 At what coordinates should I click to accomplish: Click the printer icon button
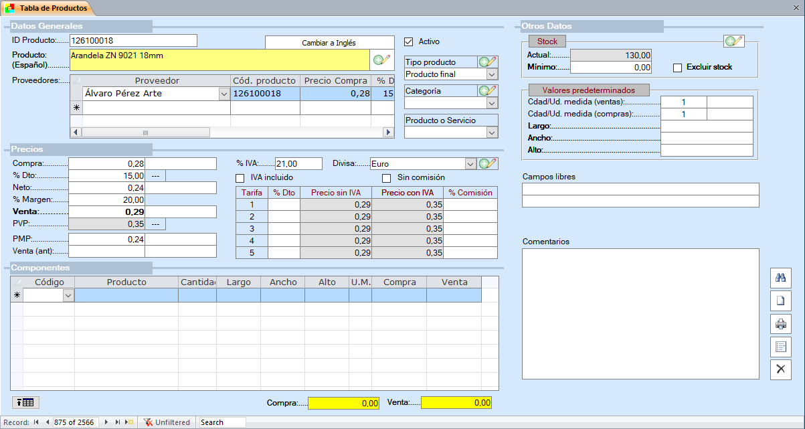780,324
